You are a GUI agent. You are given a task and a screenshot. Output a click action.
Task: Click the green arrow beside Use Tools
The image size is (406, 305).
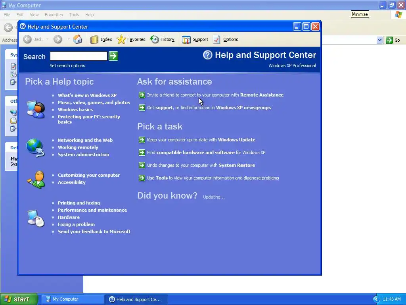(142, 178)
